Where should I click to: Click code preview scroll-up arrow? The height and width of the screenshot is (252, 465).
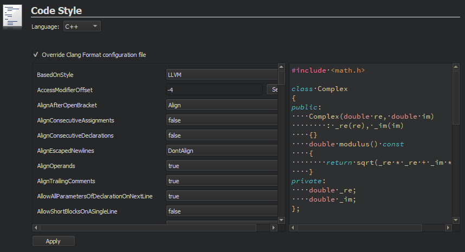click(456, 67)
